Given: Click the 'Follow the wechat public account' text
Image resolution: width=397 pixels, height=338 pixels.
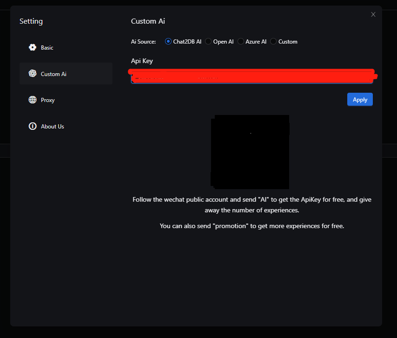Looking at the screenshot, I should tap(252, 205).
